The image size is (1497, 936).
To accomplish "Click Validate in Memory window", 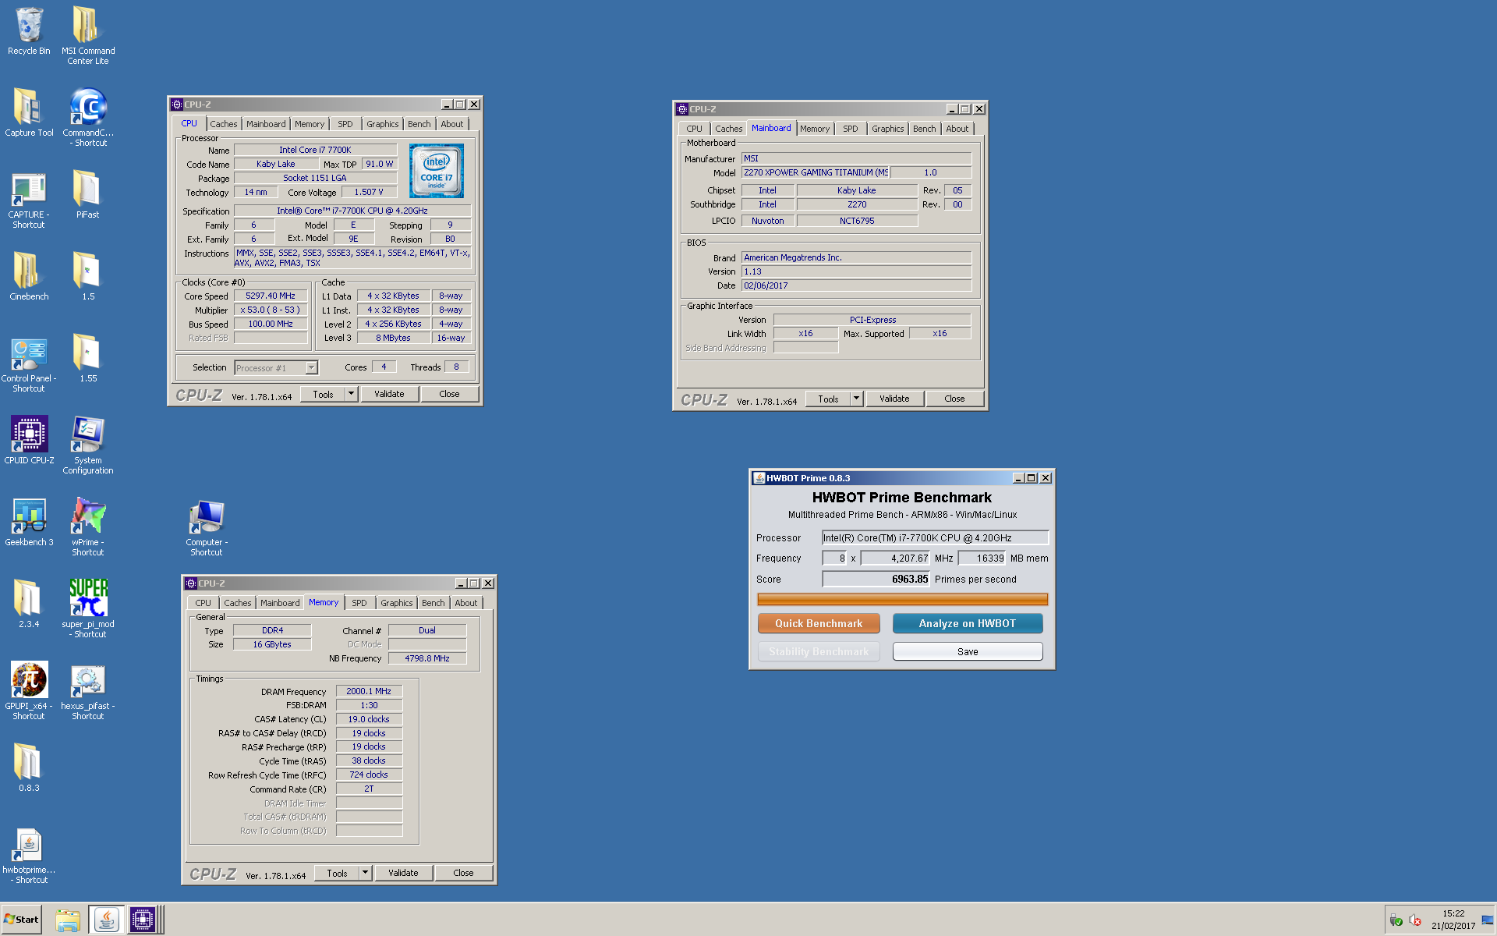I will pyautogui.click(x=403, y=873).
